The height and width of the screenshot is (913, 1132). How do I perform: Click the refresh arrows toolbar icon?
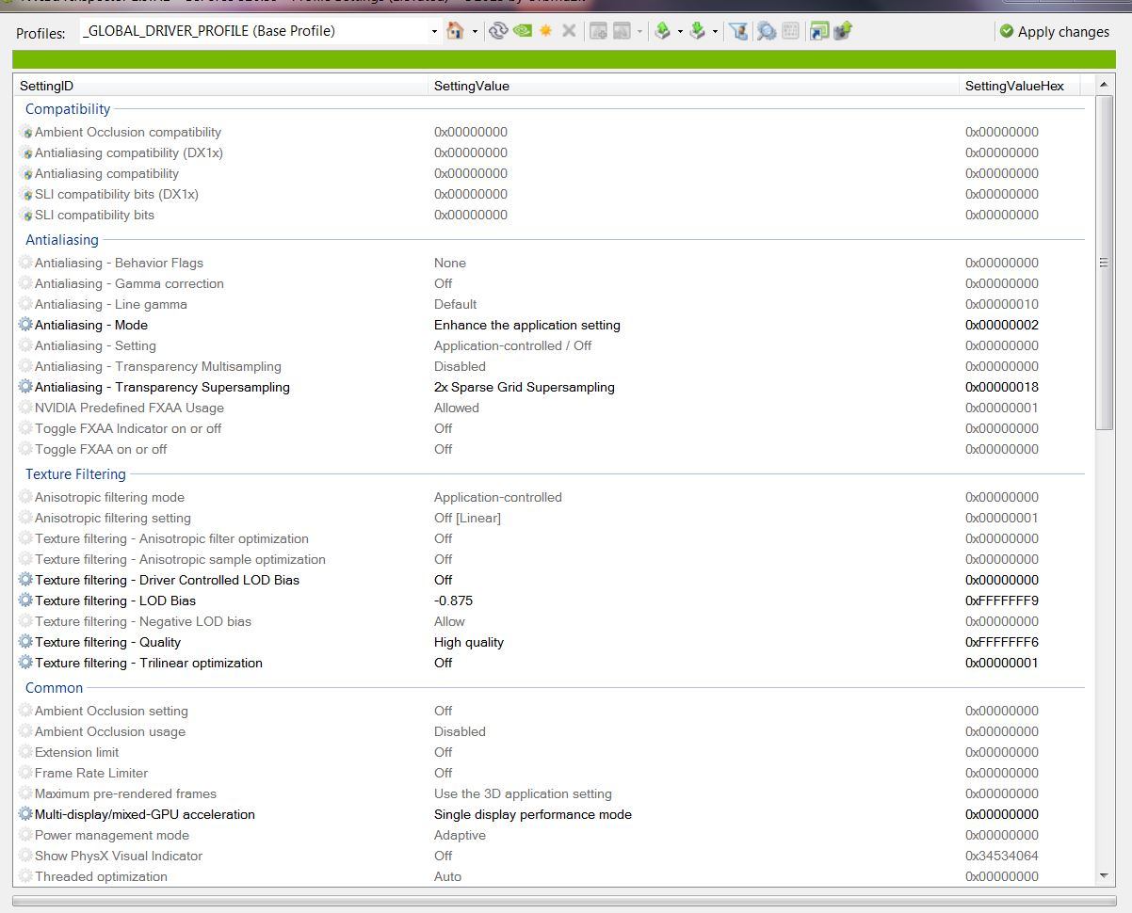[498, 31]
